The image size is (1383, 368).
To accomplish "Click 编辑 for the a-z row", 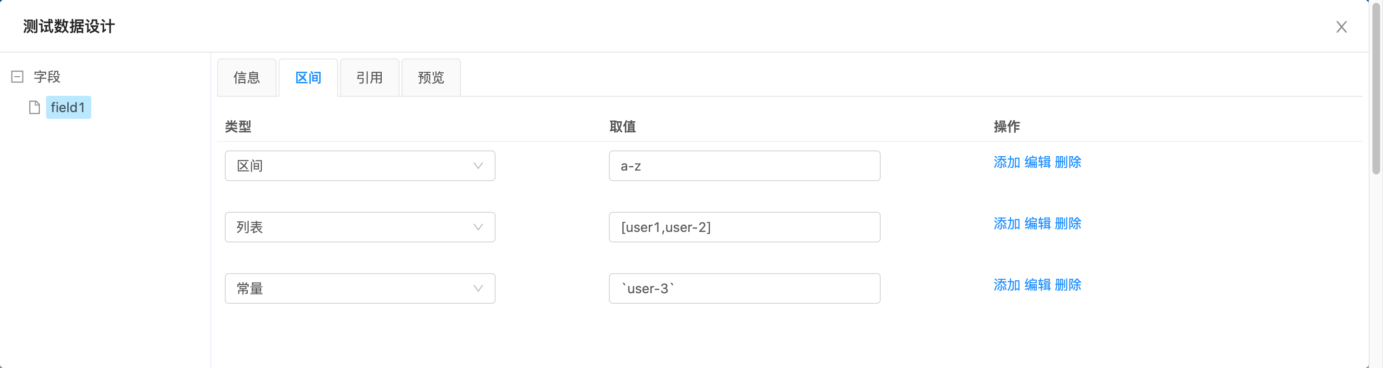I will [x=1037, y=162].
